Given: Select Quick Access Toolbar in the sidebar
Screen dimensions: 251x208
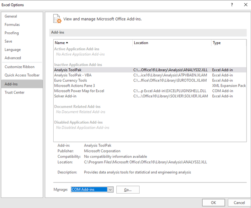Looking at the screenshot, I should (22, 75).
